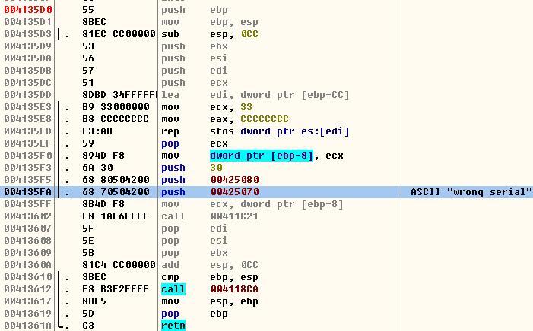Click the ASCII "wrong serial" comment
This screenshot has height=331, width=533.
click(471, 192)
